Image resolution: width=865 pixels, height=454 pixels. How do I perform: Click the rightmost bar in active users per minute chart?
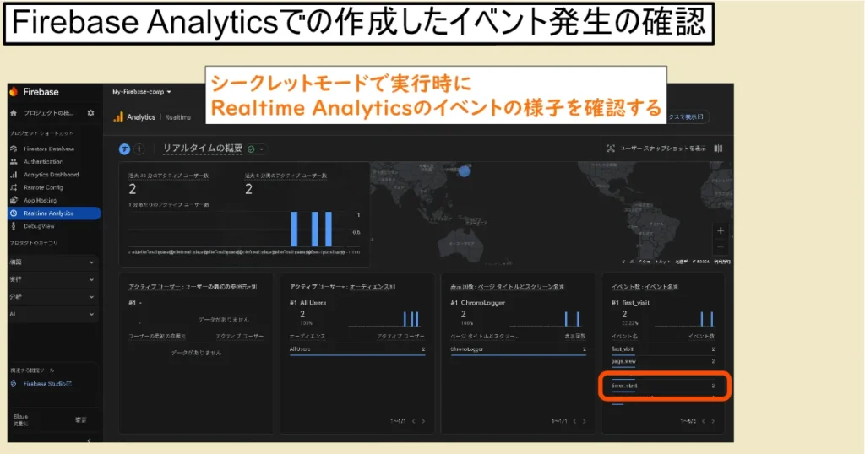click(x=329, y=230)
